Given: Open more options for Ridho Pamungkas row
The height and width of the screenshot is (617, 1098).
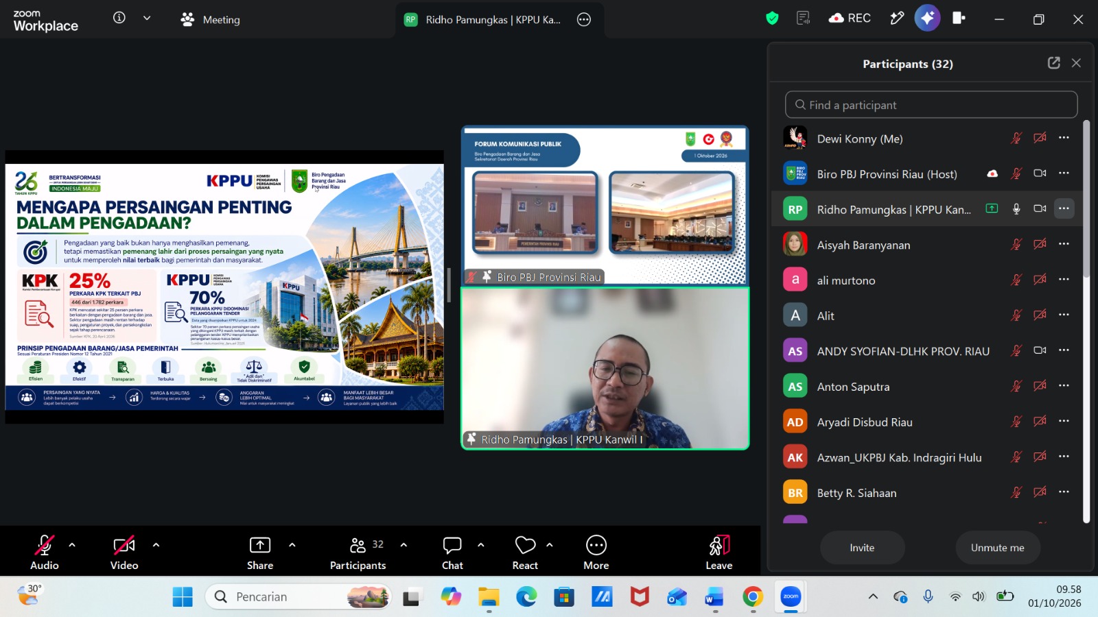Looking at the screenshot, I should click(1064, 208).
